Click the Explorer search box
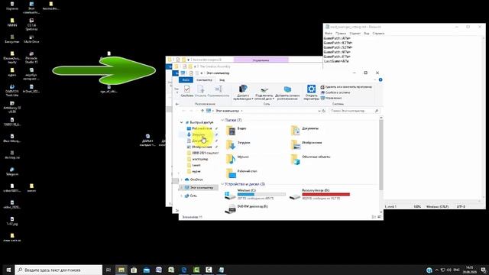This screenshot has height=275, width=489. coord(355,111)
